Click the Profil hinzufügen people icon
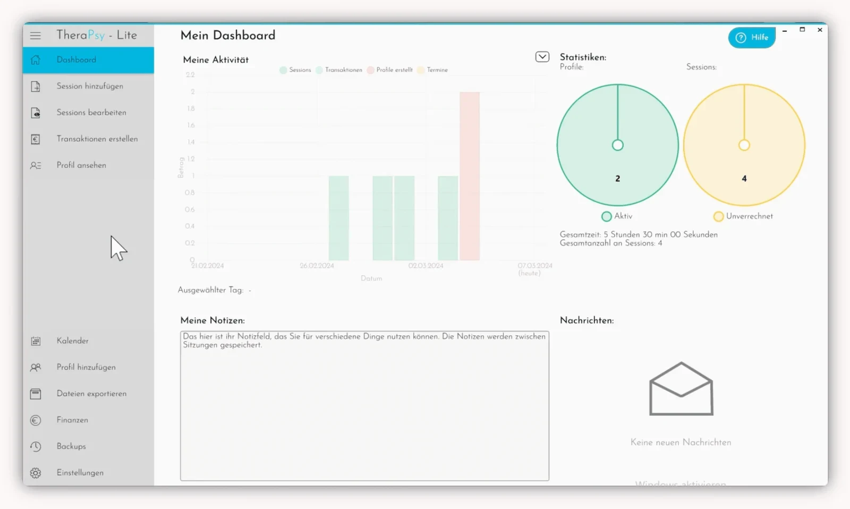 36,367
